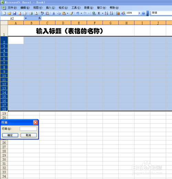This screenshot has width=172, height=179.
Task: Open the Chart Wizard icon
Action: (118, 13)
